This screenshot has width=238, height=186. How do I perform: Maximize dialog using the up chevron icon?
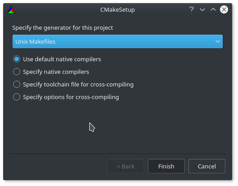pyautogui.click(x=213, y=9)
